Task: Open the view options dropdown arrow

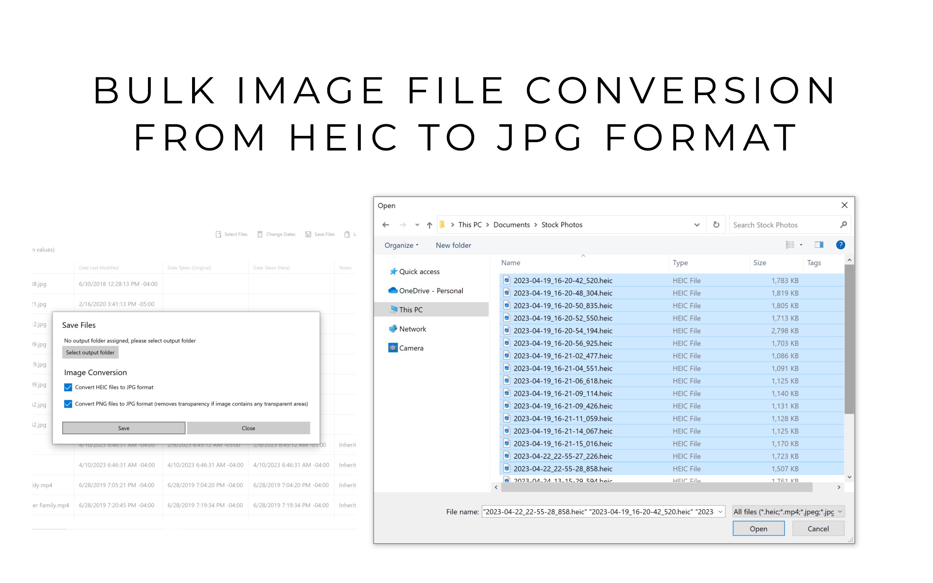Action: click(x=801, y=245)
